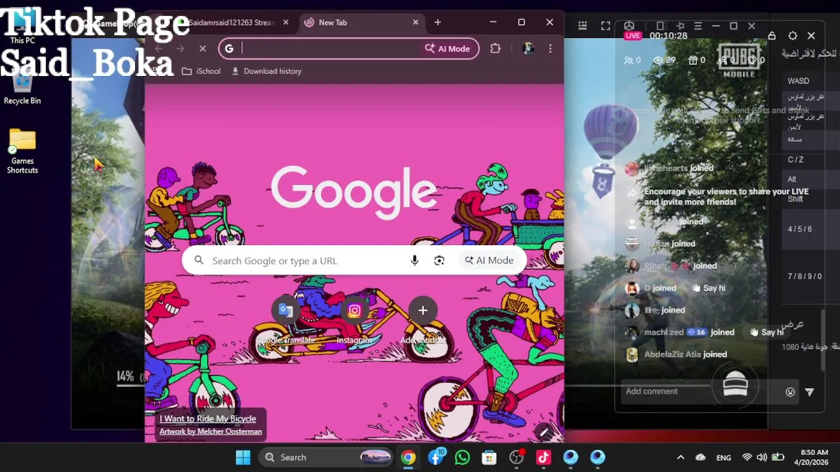The image size is (840, 472).
Task: Open the Wi-Fi network tray icon
Action: 747,458
